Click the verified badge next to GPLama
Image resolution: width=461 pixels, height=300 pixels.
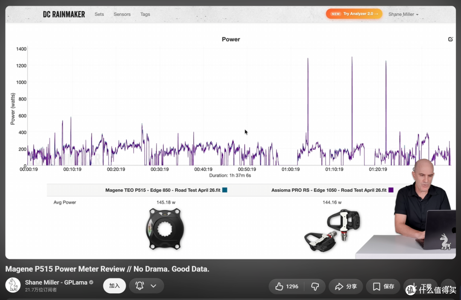click(91, 283)
